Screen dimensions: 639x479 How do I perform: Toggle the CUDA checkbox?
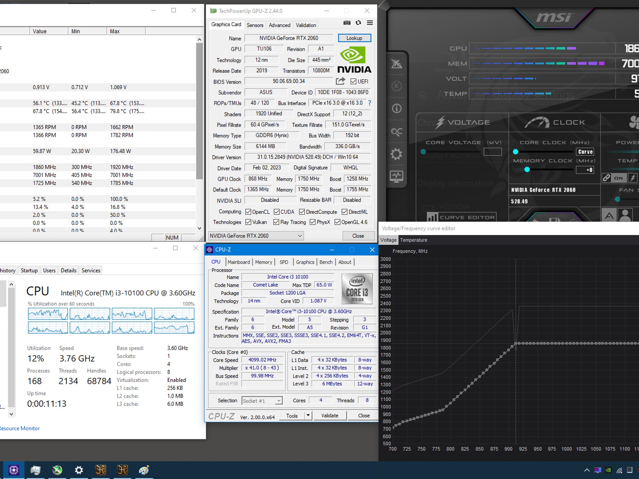276,212
